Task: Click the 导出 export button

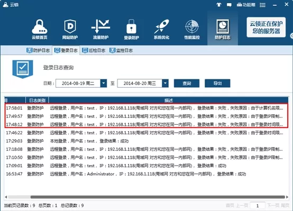Action: pyautogui.click(x=217, y=83)
